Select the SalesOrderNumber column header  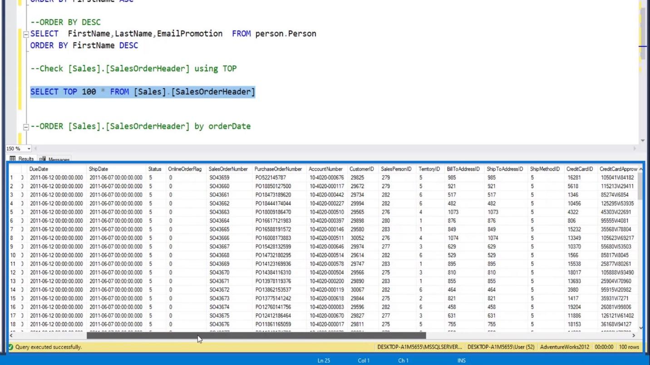coord(229,169)
